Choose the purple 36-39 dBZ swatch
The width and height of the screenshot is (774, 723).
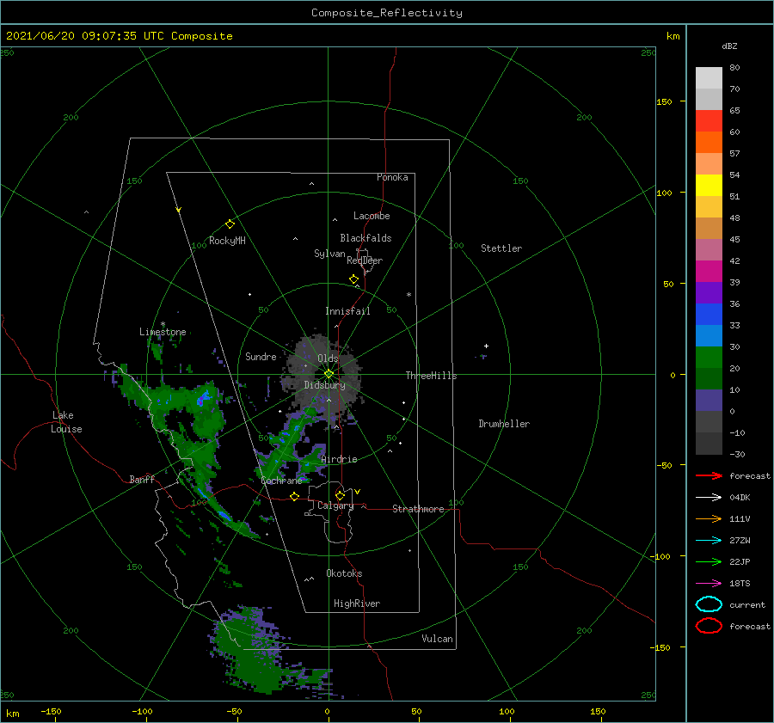tap(709, 293)
